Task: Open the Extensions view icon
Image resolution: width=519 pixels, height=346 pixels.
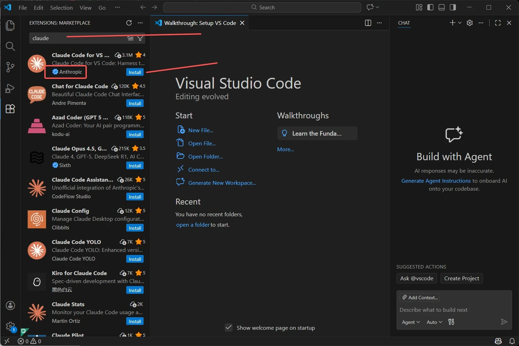Action: coord(10,109)
